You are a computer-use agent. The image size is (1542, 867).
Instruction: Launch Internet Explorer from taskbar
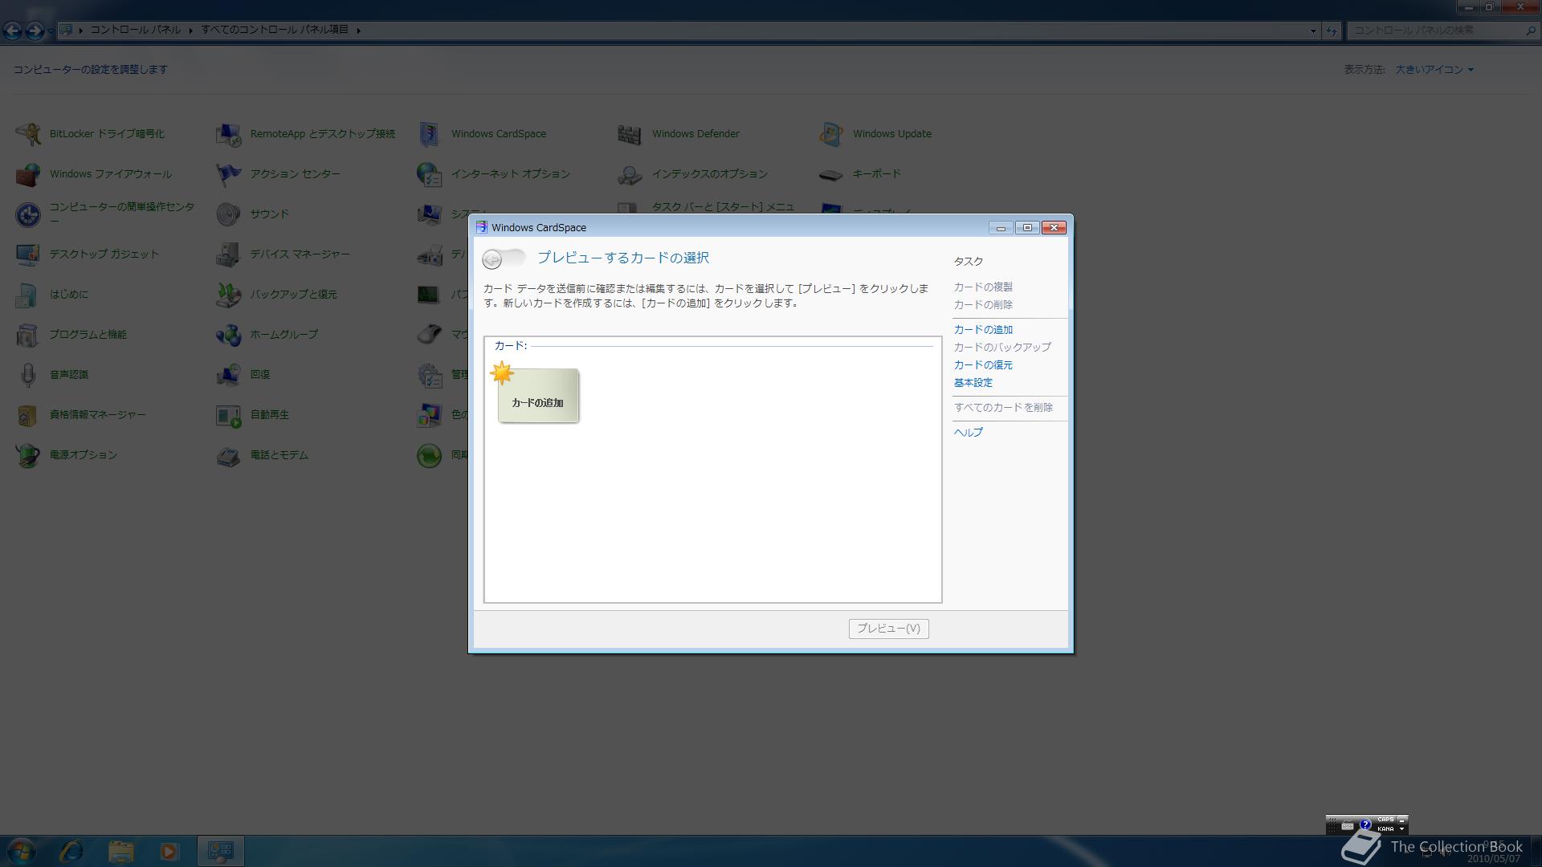point(71,851)
